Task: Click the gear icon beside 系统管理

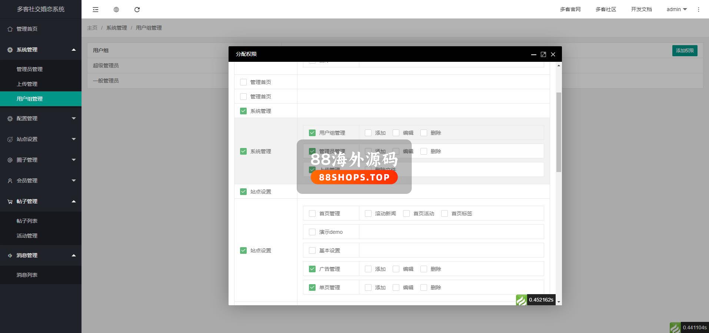Action: point(10,50)
